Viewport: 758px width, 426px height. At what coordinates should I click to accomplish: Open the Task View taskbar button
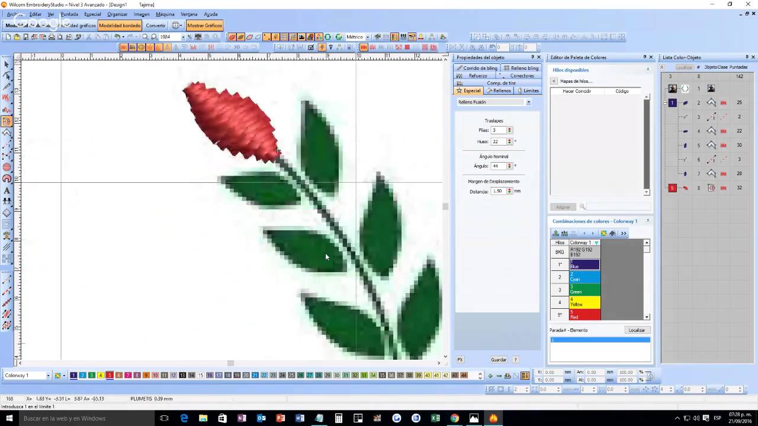pyautogui.click(x=165, y=418)
